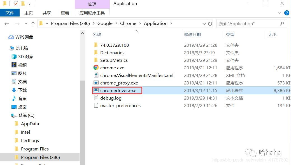291x165 pixels.
Task: Click the Application breadcrumb segment
Action: tap(155, 23)
